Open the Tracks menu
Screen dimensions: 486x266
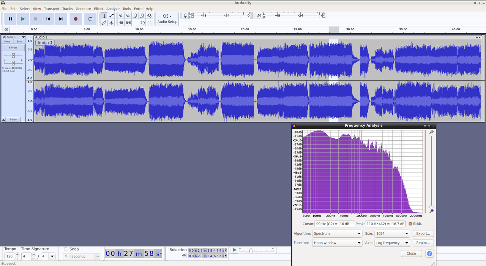click(67, 9)
